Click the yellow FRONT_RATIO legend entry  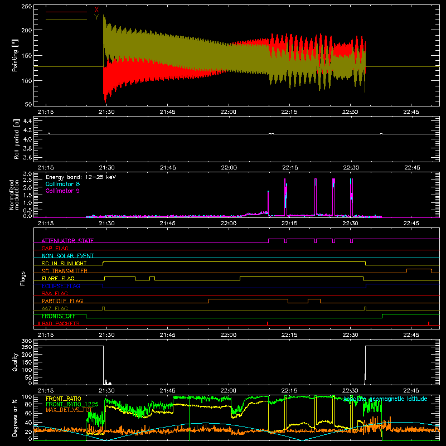click(64, 399)
